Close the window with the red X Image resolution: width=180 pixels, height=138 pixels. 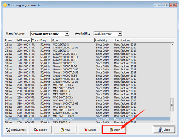coord(173,5)
